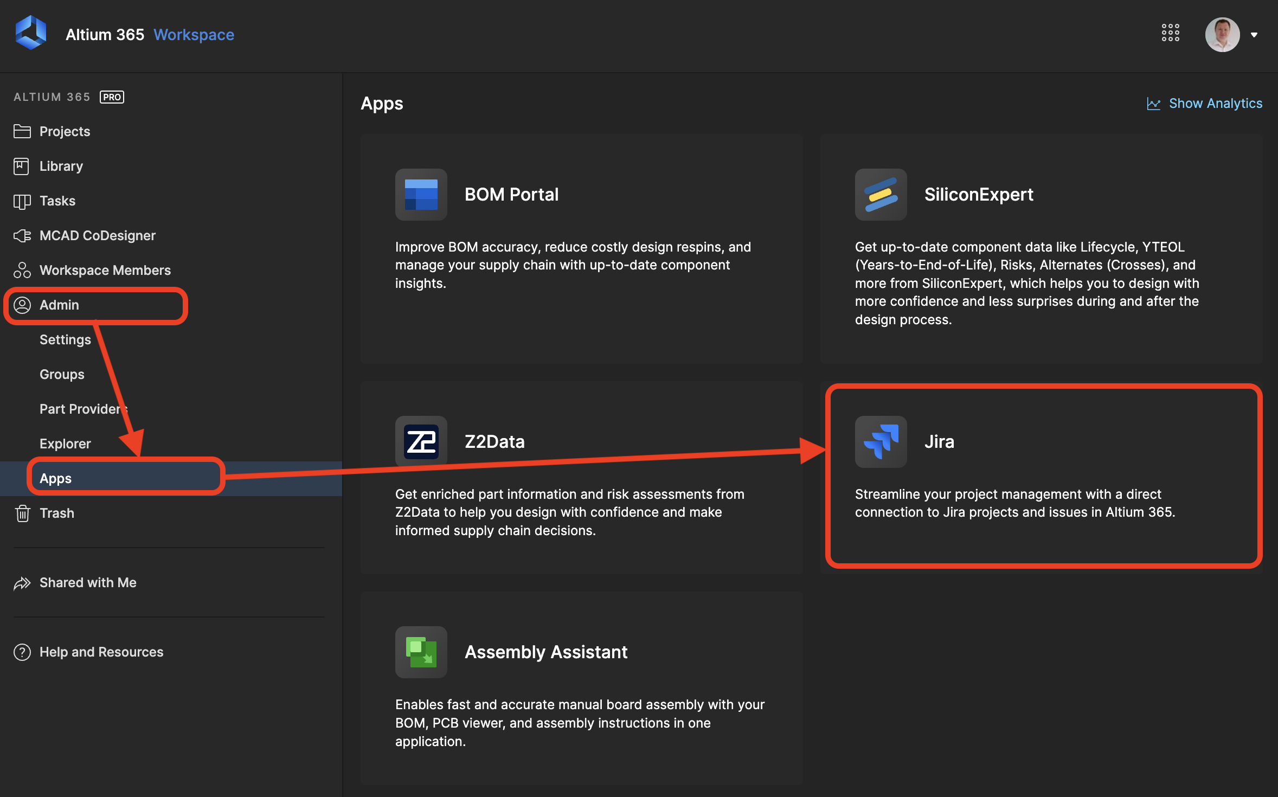The image size is (1278, 797).
Task: Open Shared with Me
Action: [x=88, y=583]
